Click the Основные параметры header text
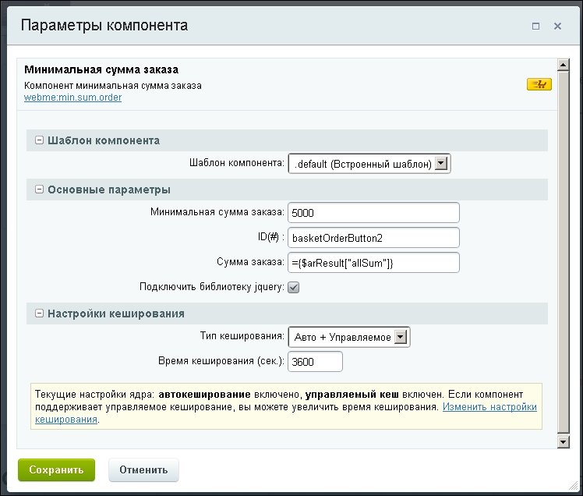 tap(109, 190)
